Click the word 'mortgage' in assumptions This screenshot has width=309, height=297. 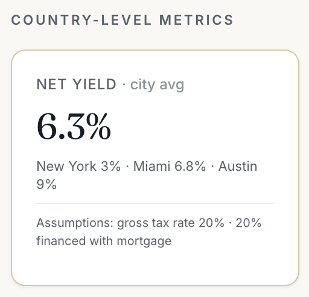(144, 241)
